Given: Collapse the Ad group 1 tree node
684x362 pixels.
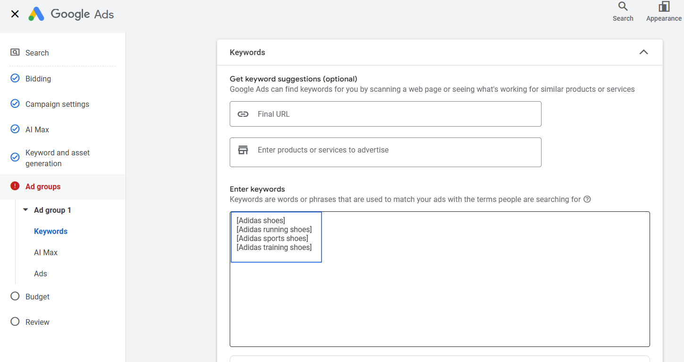Looking at the screenshot, I should (x=25, y=210).
